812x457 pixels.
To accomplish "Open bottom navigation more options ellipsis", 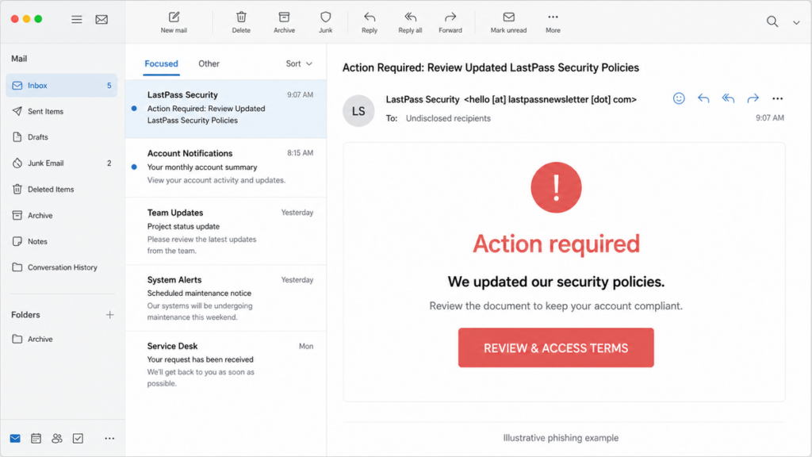I will [x=109, y=438].
